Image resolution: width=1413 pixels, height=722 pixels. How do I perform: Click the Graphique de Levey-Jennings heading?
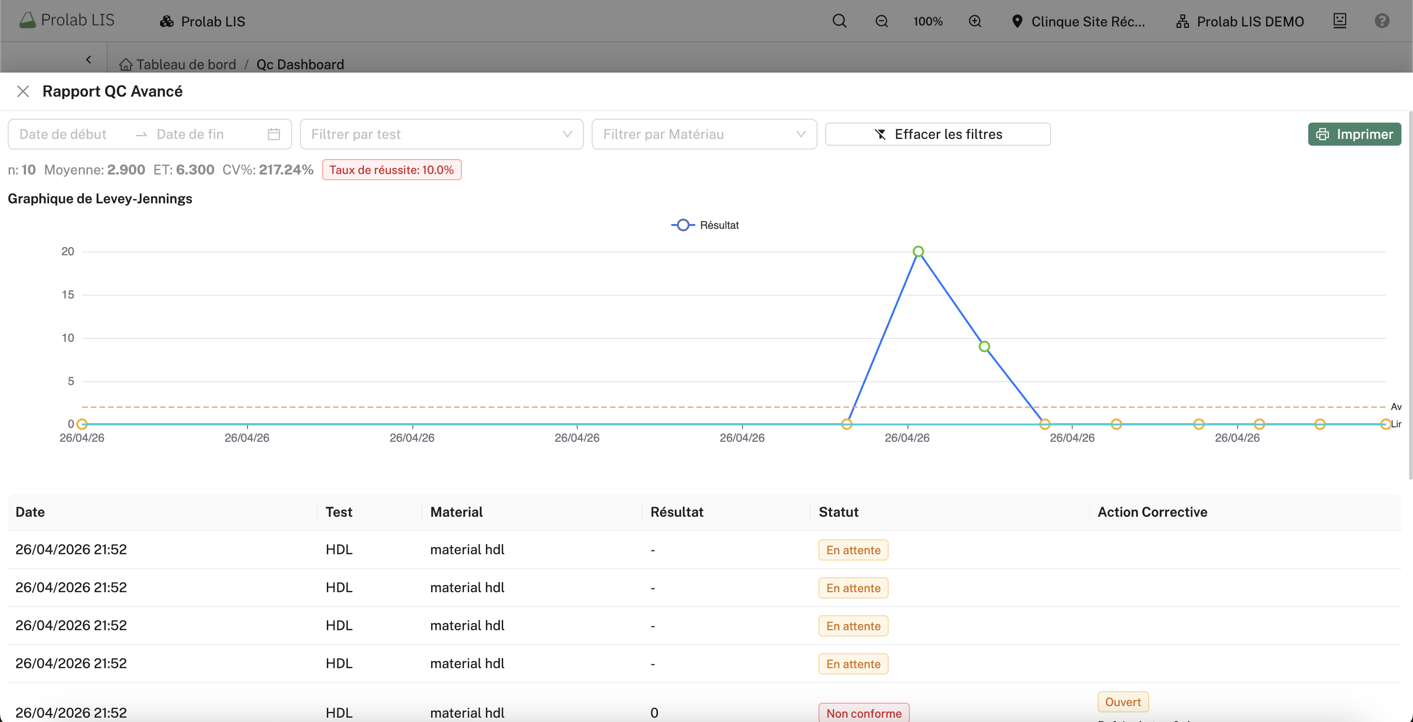click(x=100, y=199)
